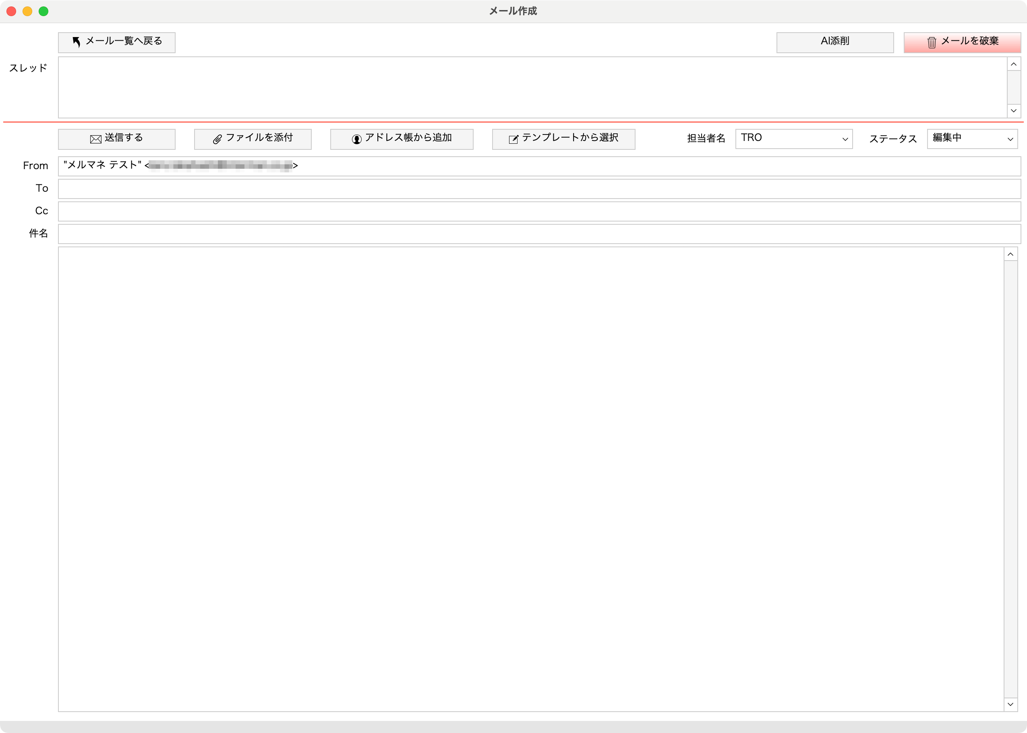Maximize the window with the green button
The image size is (1027, 733).
[44, 11]
